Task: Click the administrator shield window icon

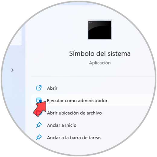Action: [39, 100]
